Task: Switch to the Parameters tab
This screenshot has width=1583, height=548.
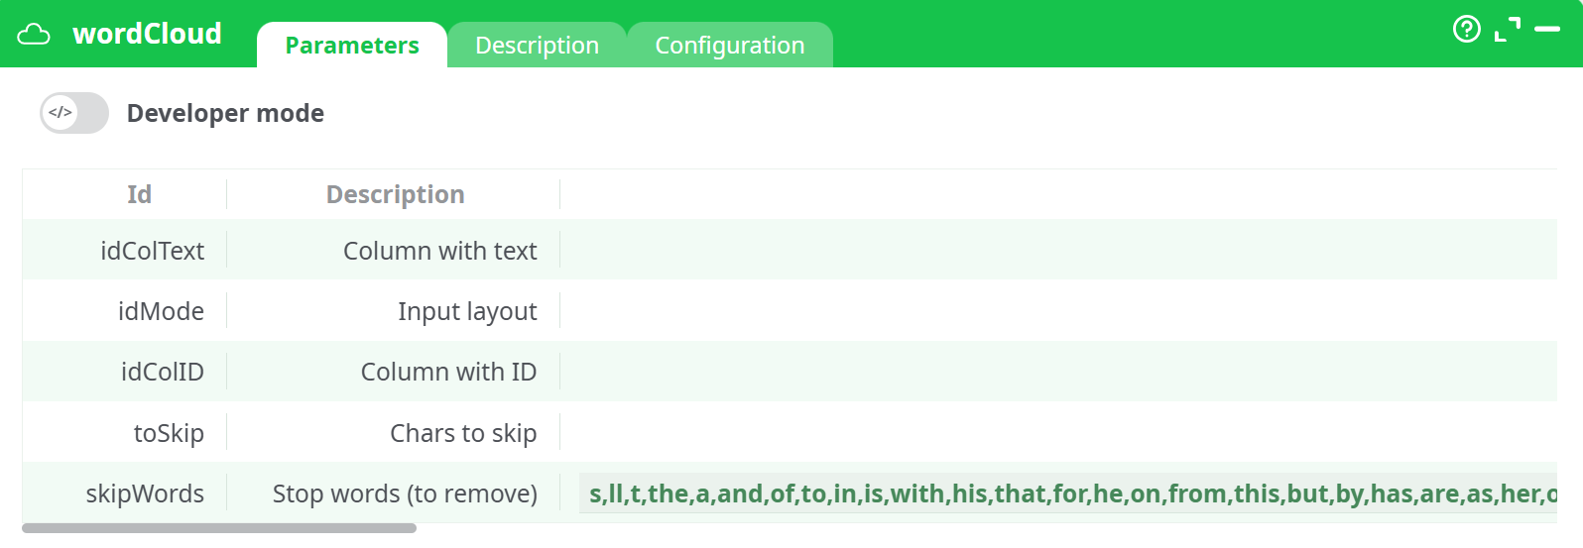Action: point(352,46)
